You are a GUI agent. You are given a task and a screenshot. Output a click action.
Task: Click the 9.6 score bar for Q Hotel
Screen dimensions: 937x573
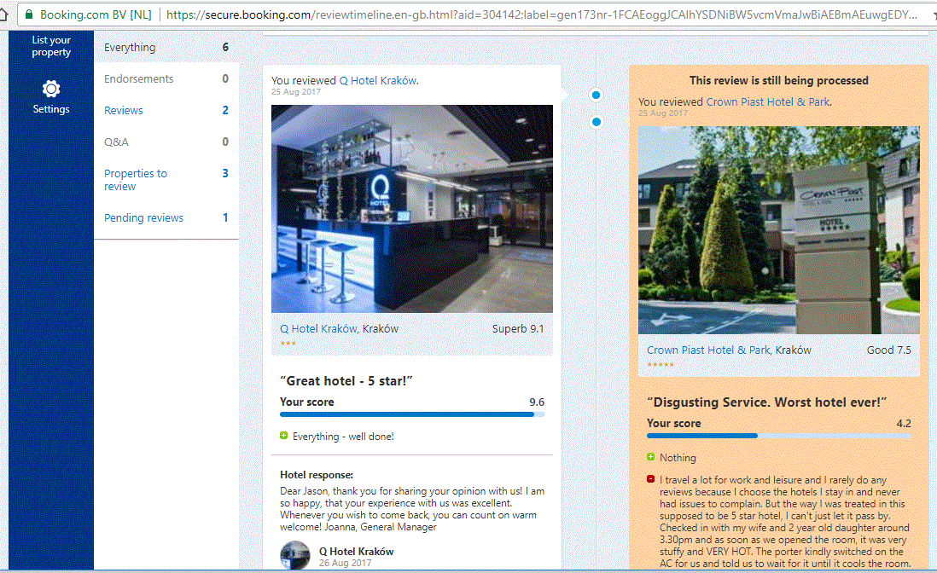click(x=411, y=414)
